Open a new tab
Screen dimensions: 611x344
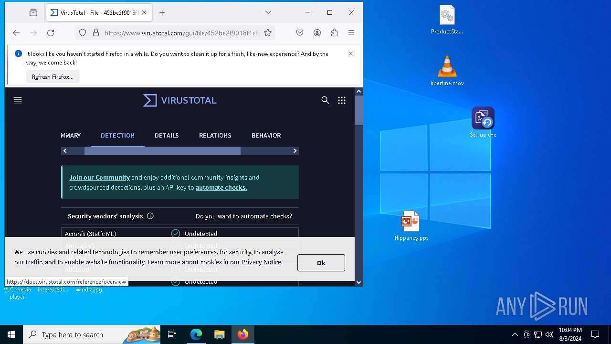click(x=162, y=12)
